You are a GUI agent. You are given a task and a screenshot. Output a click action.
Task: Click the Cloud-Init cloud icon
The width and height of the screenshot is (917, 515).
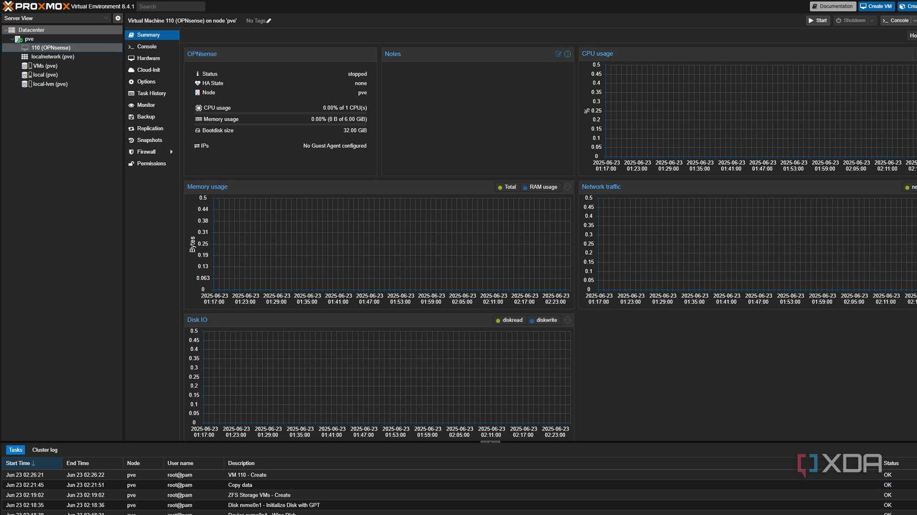131,70
